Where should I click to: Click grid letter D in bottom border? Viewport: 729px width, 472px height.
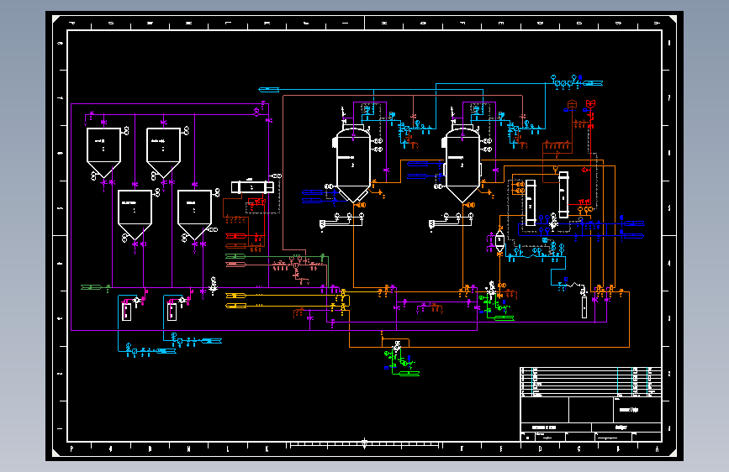point(540,448)
